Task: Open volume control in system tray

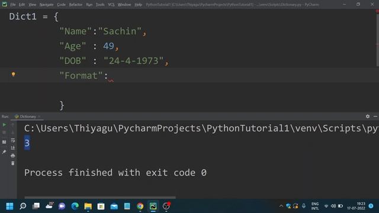Action: 333,206
